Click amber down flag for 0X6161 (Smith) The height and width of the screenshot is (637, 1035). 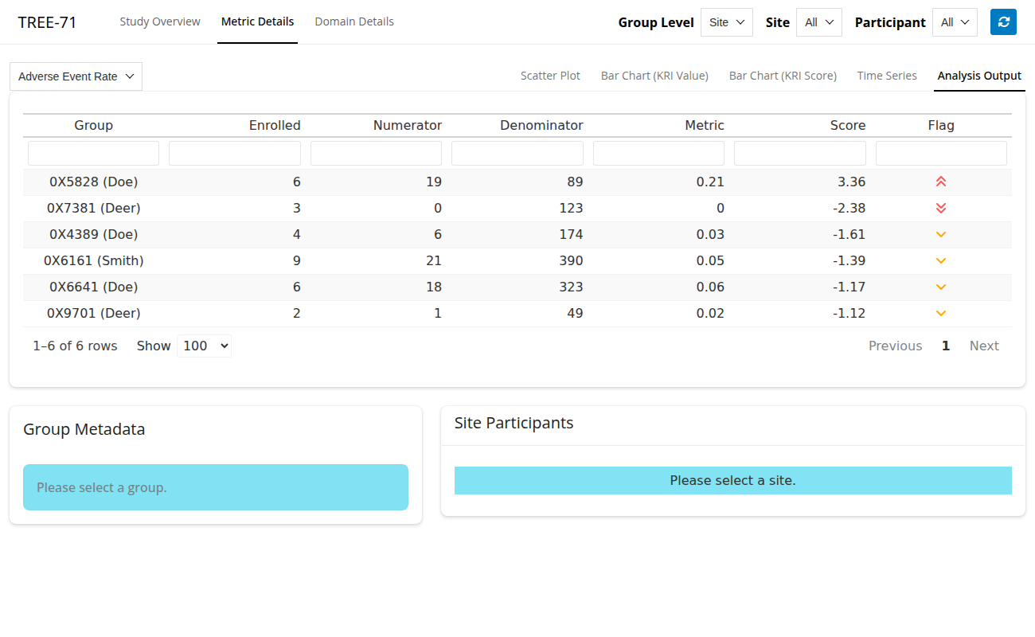[x=940, y=260]
